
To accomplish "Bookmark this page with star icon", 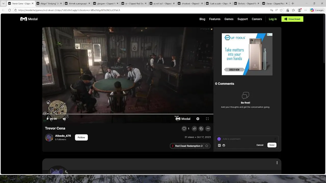I will point(281,10).
